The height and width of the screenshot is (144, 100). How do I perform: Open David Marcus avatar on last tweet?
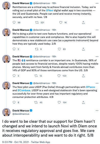[6, 112]
